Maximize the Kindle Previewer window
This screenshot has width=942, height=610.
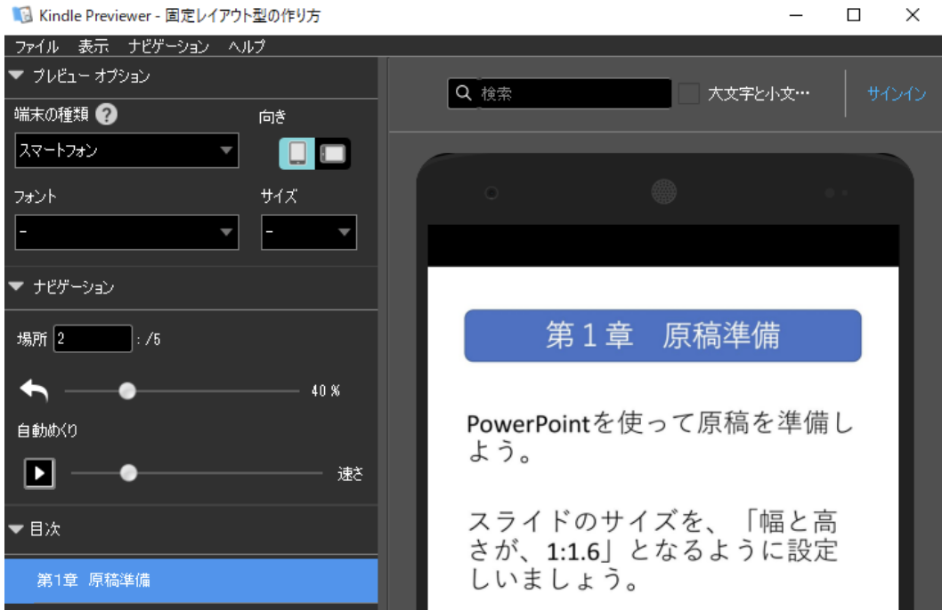(854, 16)
